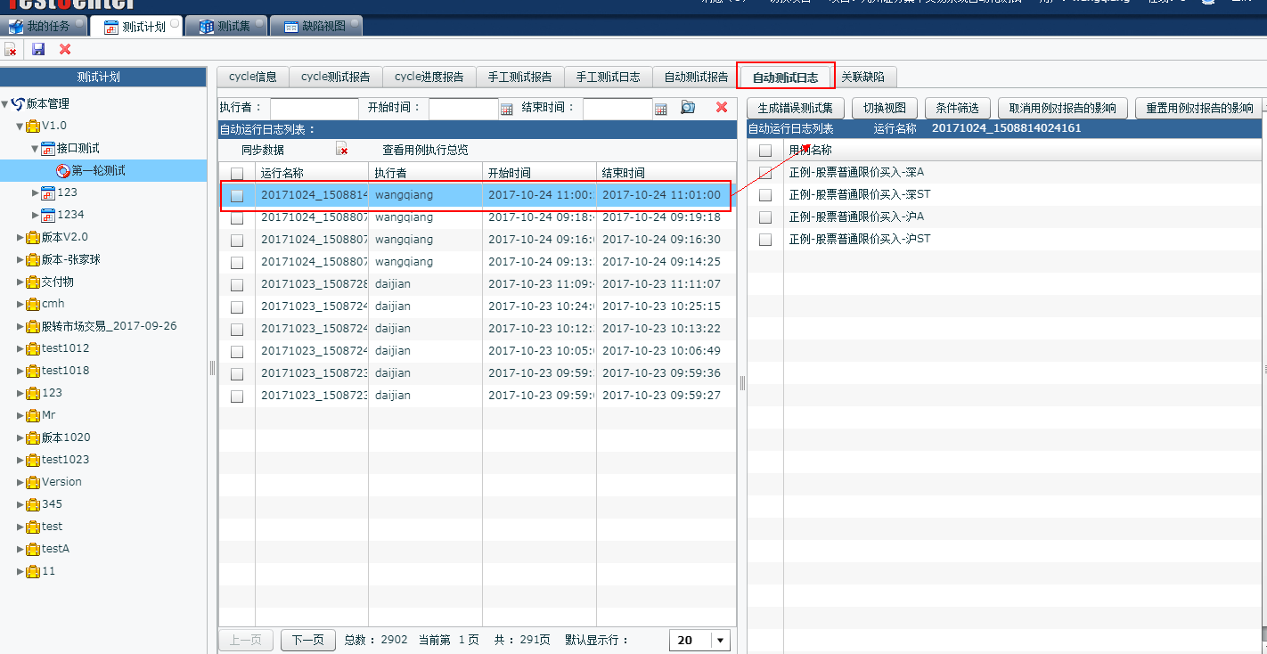Check the box for 正例-股票普通限价买入-深ST
Image resolution: width=1267 pixels, height=654 pixels.
(x=765, y=195)
